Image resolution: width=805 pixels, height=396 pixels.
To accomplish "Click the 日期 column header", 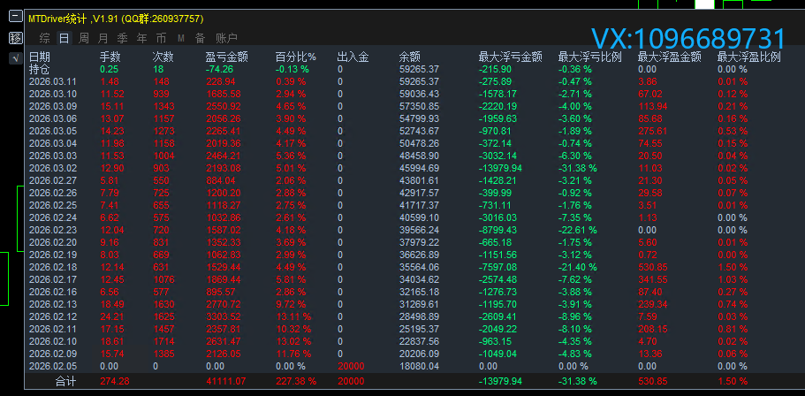I will click(40, 57).
